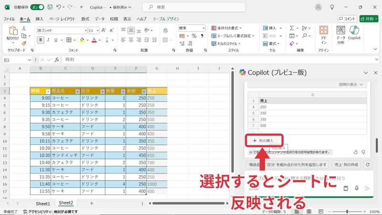Click the '売上' 列の作成 suggestion
Image resolution: width=382 pixels, height=215 pixels.
tap(346, 165)
